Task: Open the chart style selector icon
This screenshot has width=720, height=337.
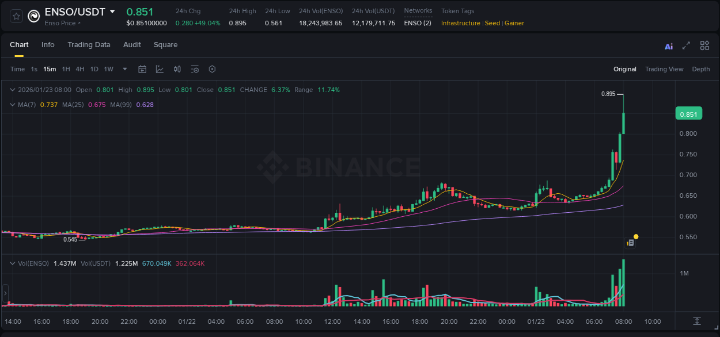Action: pos(160,69)
